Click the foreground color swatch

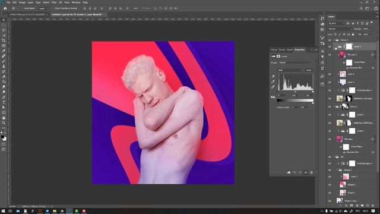tap(2, 137)
